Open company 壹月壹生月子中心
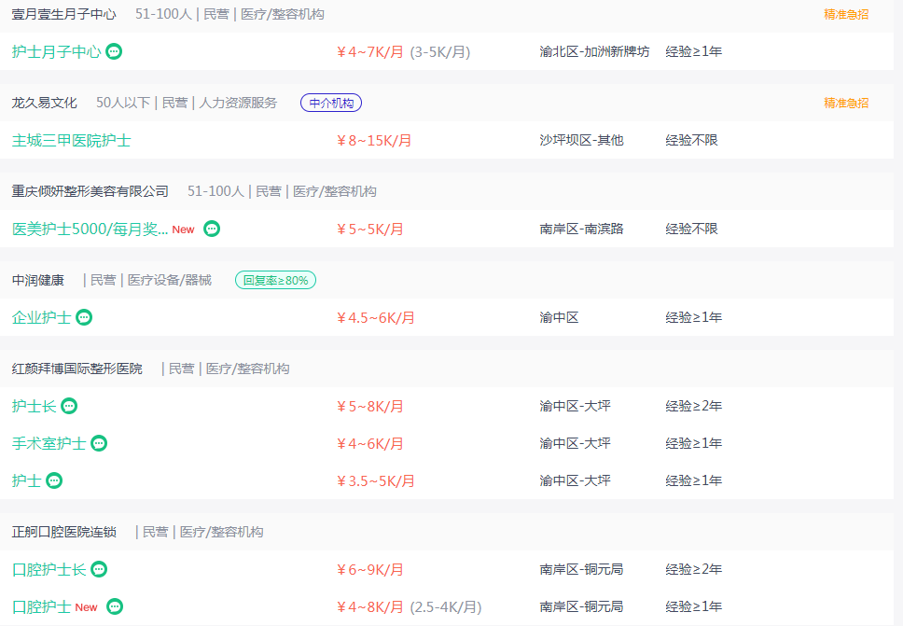 [x=64, y=14]
